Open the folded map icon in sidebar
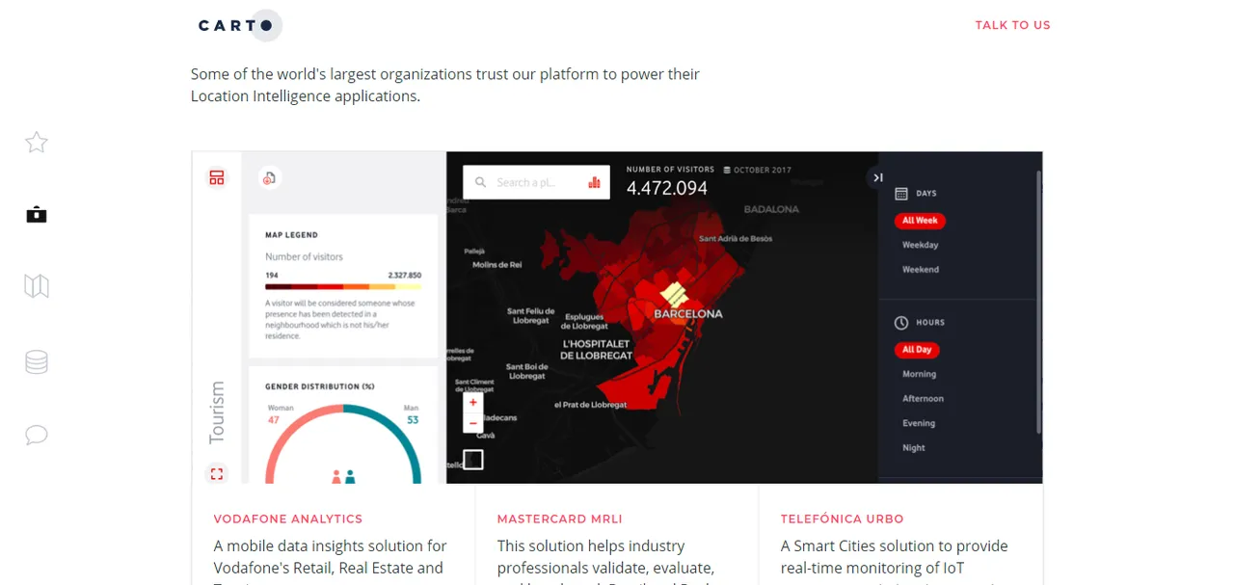 tap(37, 286)
